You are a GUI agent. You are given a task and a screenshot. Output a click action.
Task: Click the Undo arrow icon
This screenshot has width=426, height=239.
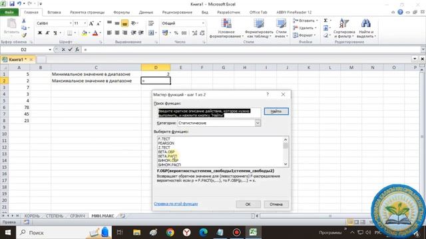point(19,4)
